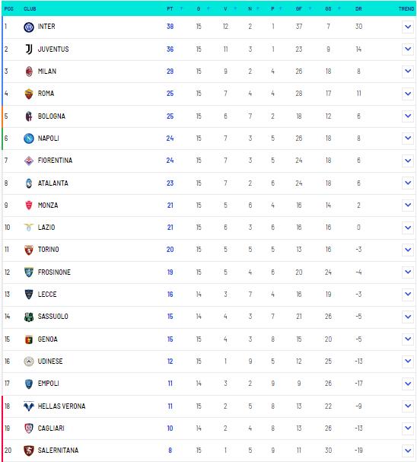
Task: Click the Napoli club logo
Action: [x=29, y=139]
